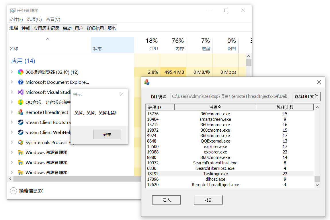Select the Taskmgr.exe row in process list
This screenshot has height=220, width=330.
(x=230, y=174)
